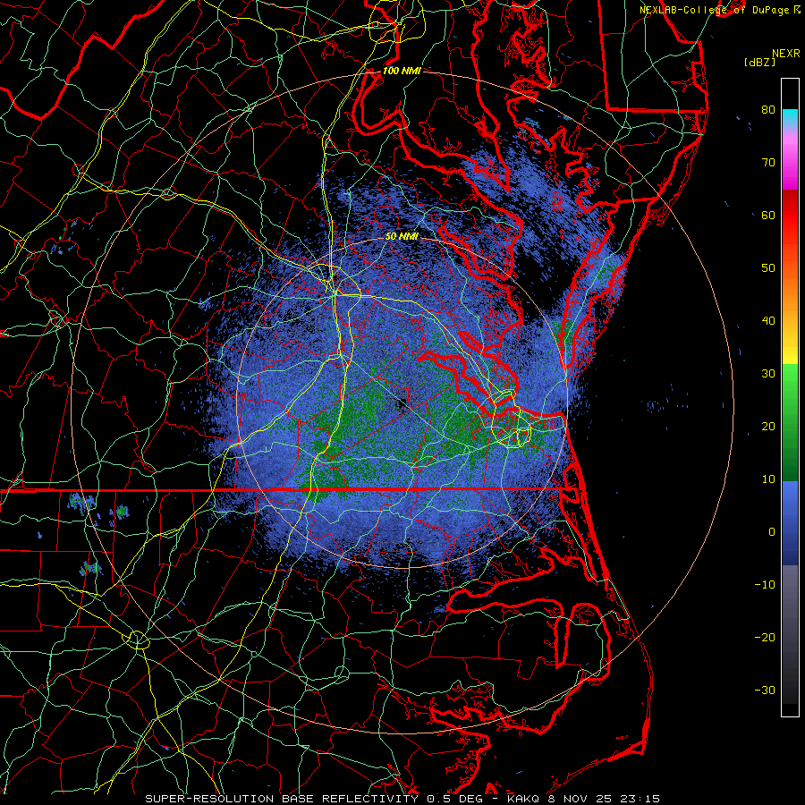Pick the green segment of the color bar
805x805 pixels.
pos(790,422)
